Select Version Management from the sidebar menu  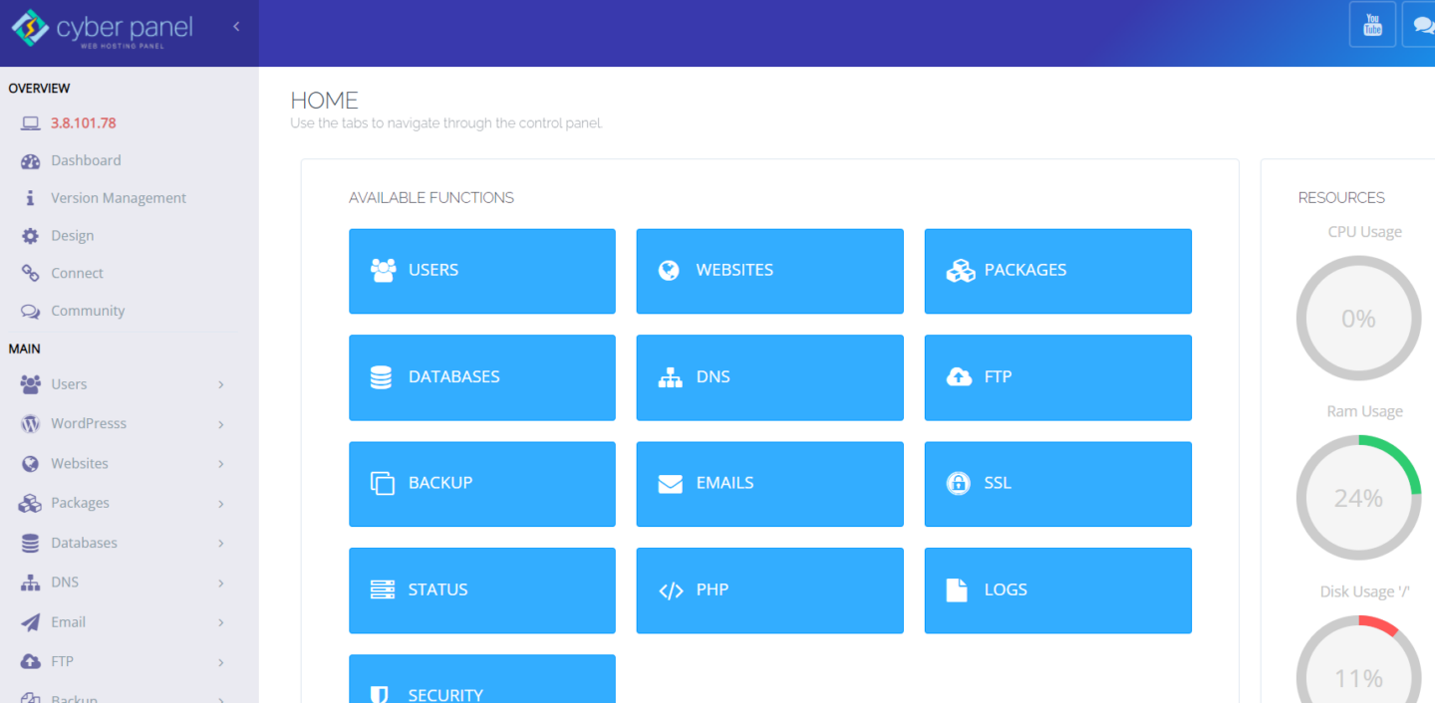pyautogui.click(x=118, y=197)
